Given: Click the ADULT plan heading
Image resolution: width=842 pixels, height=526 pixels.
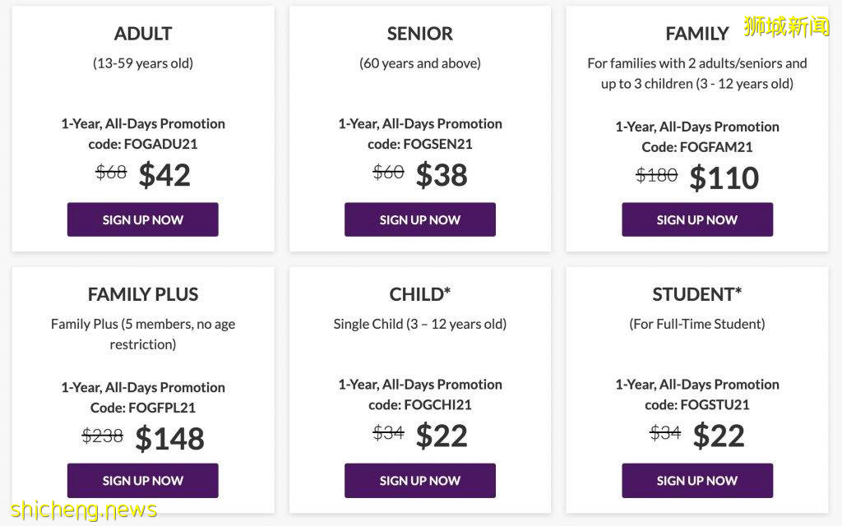Looking at the screenshot, I should 143,34.
